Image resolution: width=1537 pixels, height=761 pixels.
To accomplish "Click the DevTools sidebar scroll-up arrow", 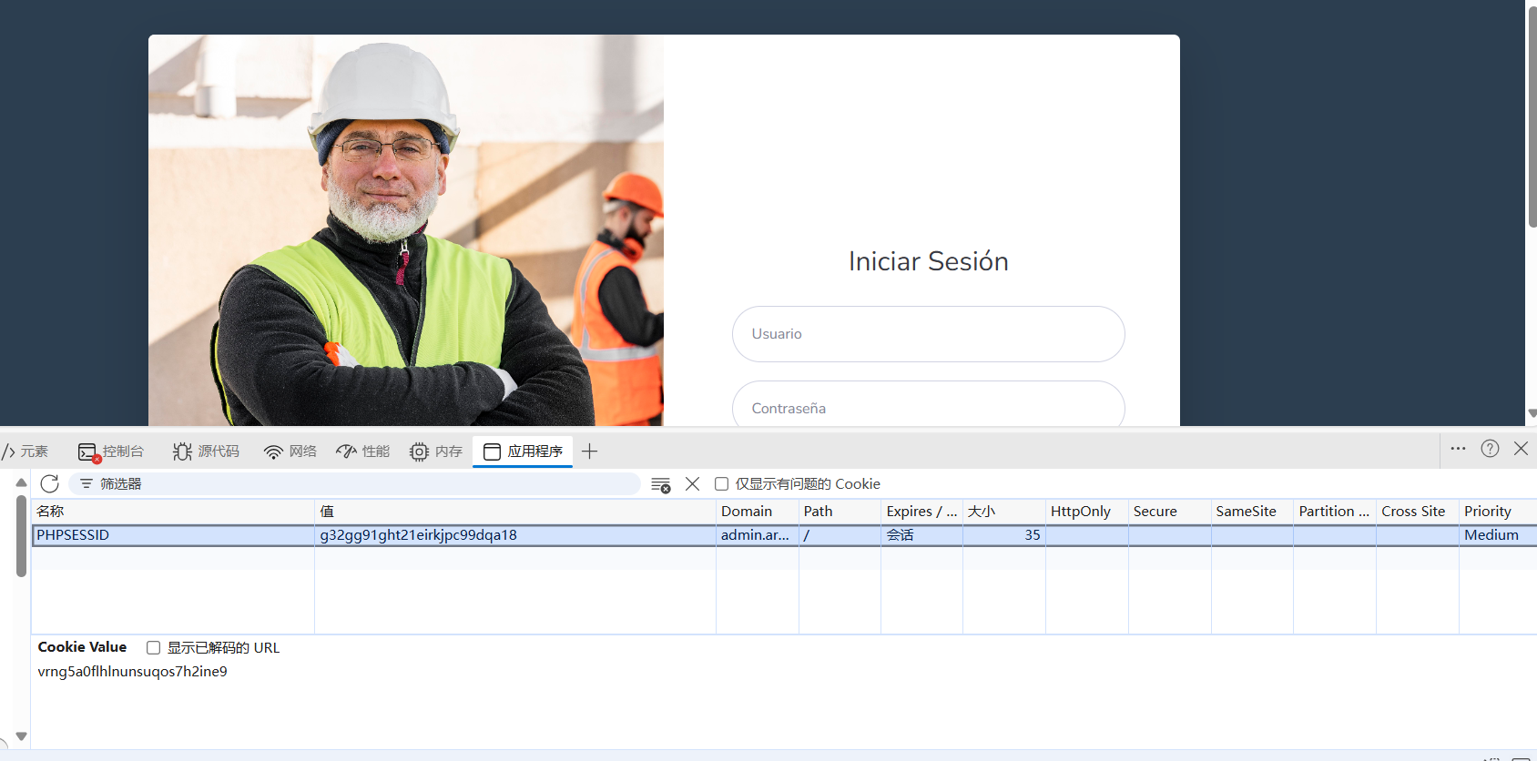I will (21, 482).
